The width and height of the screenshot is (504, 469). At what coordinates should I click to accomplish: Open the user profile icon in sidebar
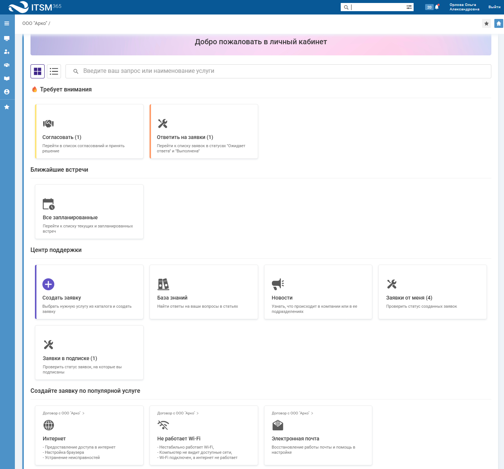click(7, 92)
